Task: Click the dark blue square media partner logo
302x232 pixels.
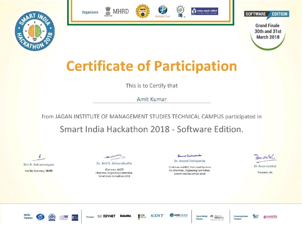Action: point(75,217)
